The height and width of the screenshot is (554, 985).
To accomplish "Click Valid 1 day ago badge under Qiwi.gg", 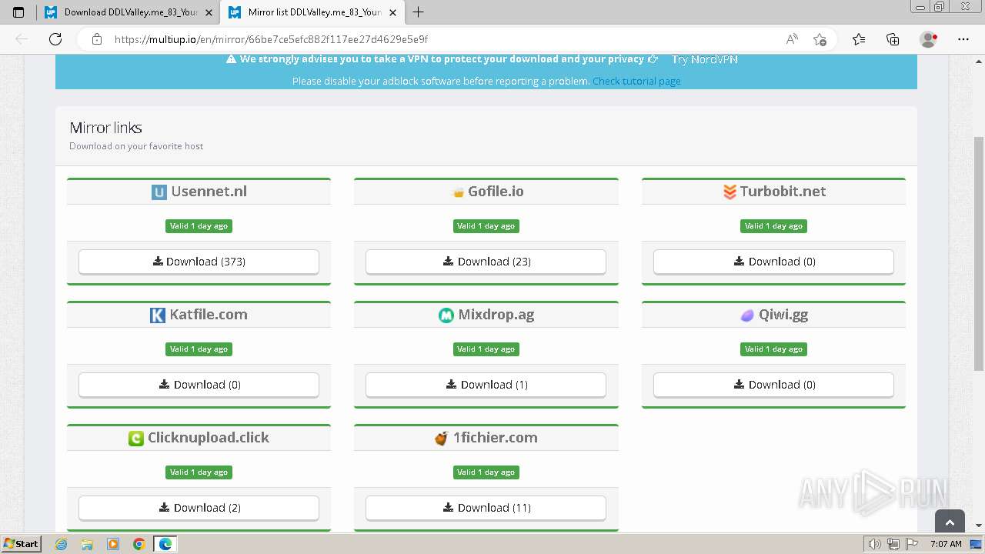I will 773,349.
